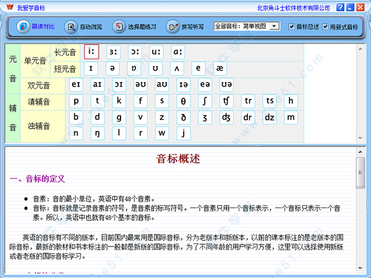Open the help question mark icon

tap(340, 7)
